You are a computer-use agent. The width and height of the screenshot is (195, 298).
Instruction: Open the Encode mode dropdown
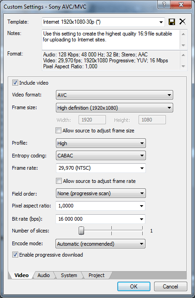tap(100, 244)
